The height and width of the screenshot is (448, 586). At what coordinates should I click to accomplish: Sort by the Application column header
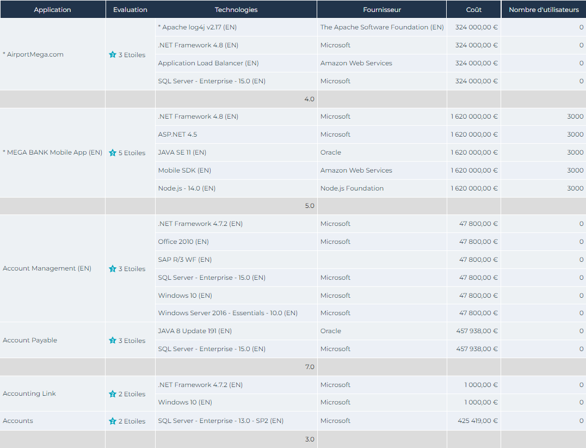52,10
